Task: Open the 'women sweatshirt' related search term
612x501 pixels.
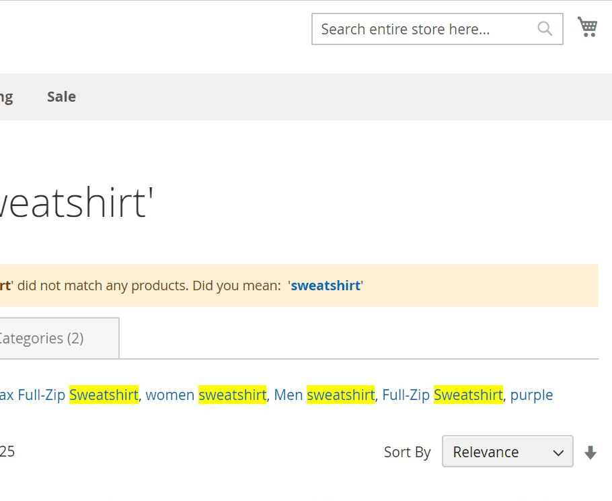Action: tap(206, 395)
